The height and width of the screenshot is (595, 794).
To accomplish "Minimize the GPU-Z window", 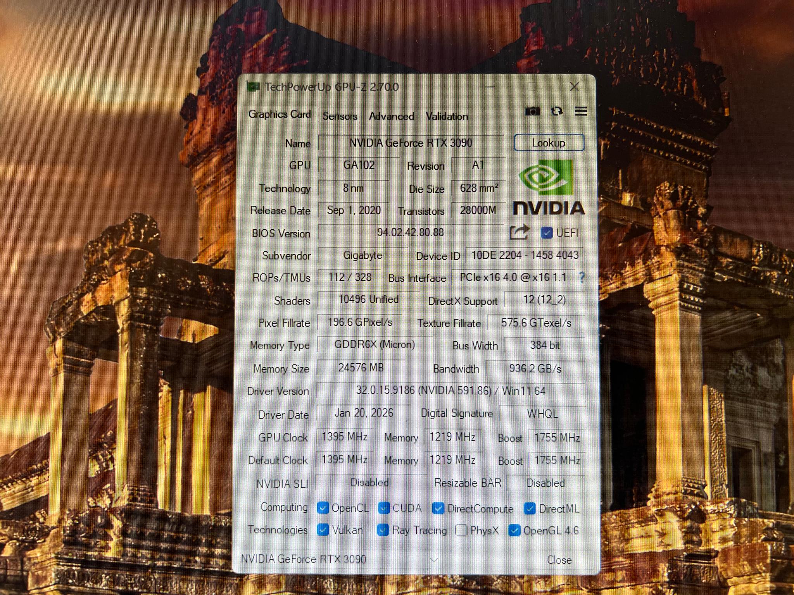I will point(490,87).
